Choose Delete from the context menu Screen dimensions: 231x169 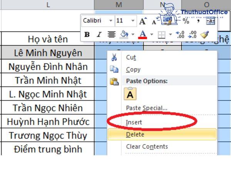click(x=162, y=135)
